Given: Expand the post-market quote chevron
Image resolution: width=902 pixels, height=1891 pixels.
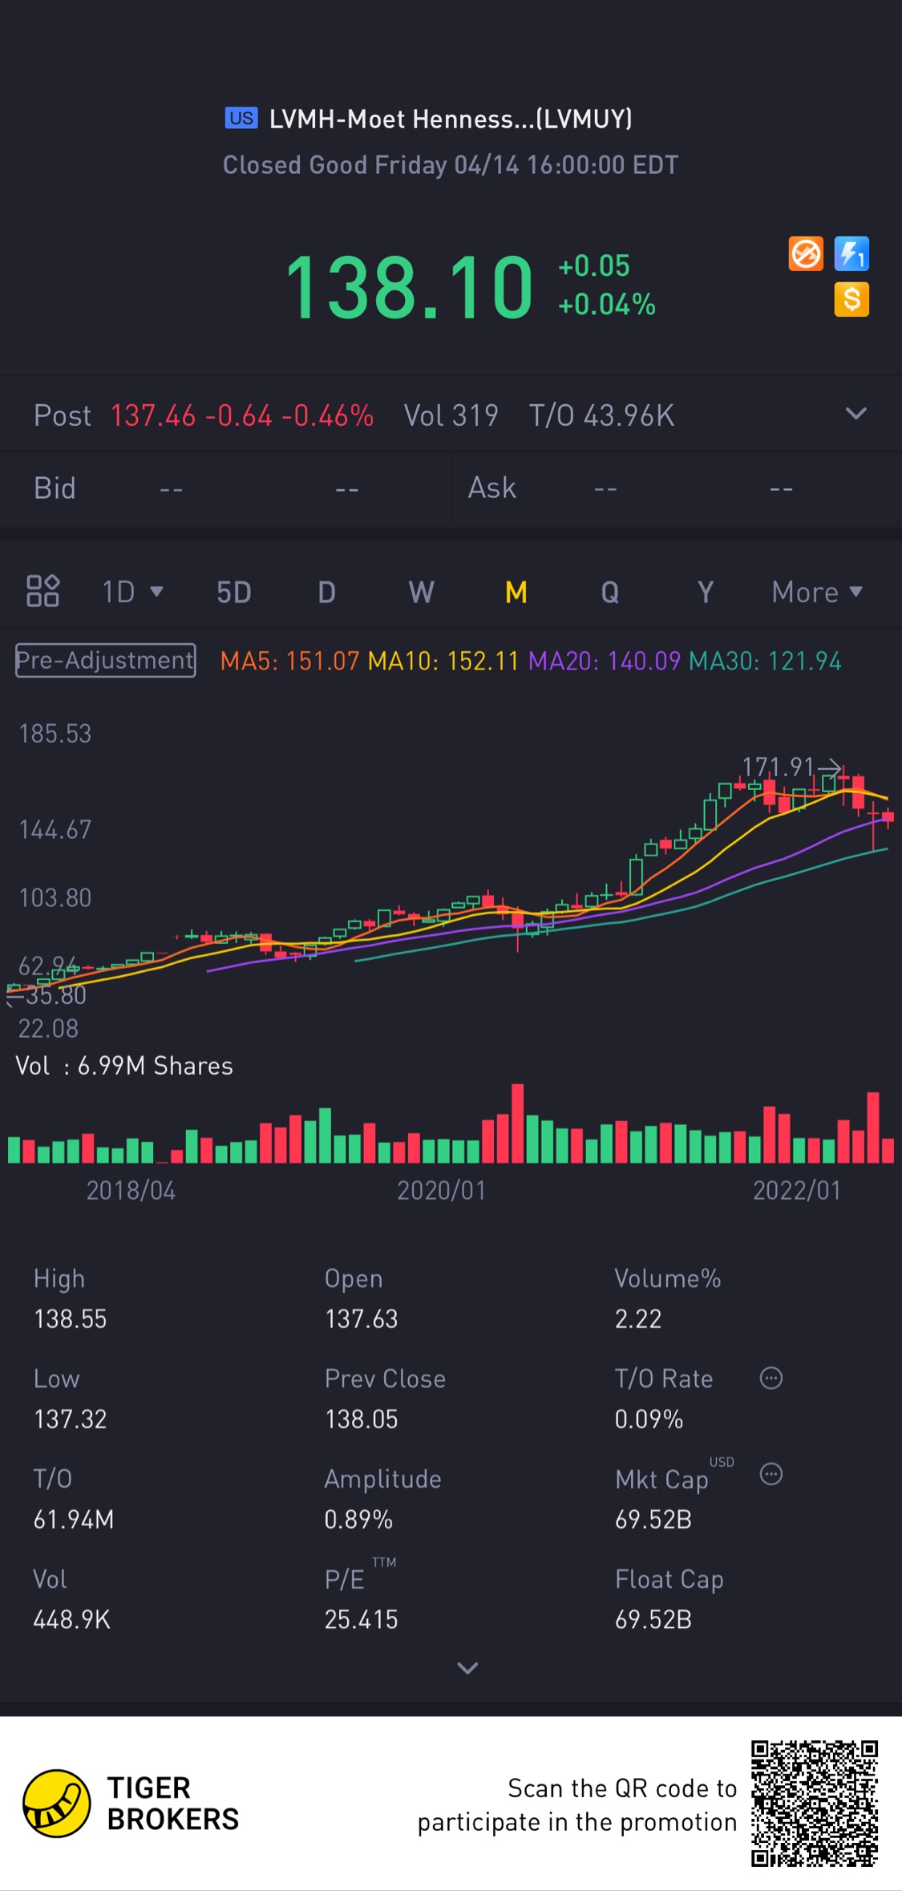Looking at the screenshot, I should click(x=856, y=414).
